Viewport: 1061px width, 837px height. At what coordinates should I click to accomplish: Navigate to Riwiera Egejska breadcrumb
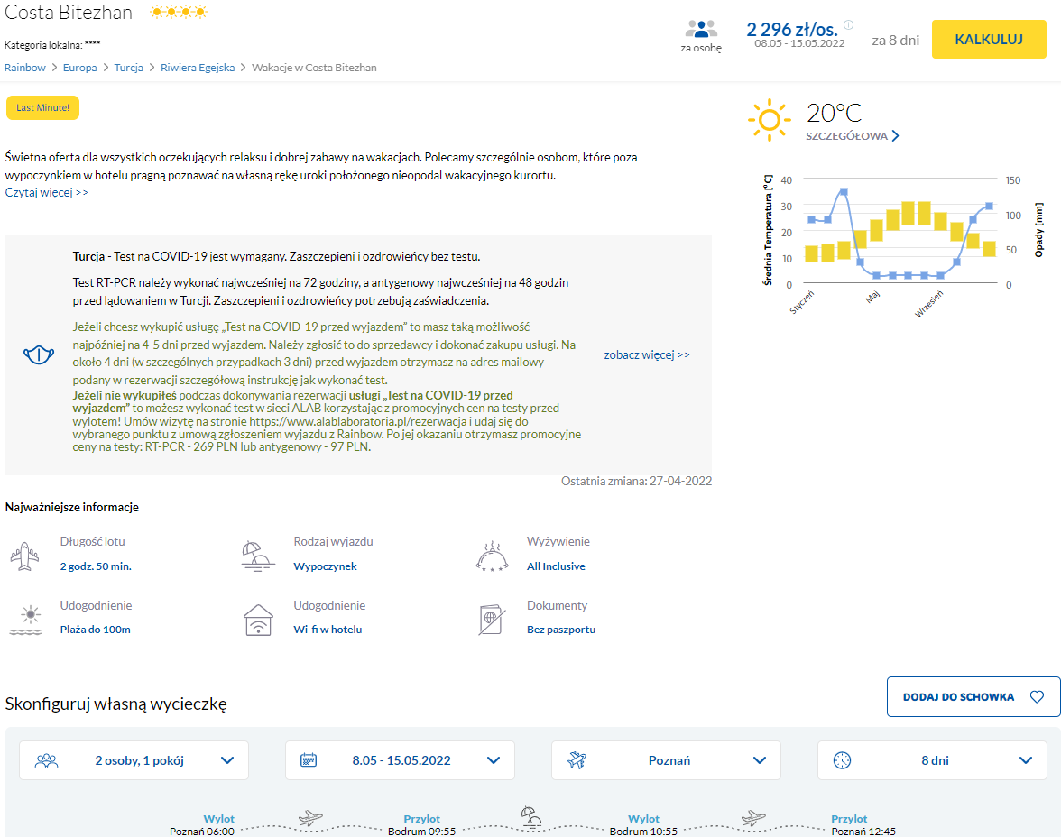(x=198, y=68)
